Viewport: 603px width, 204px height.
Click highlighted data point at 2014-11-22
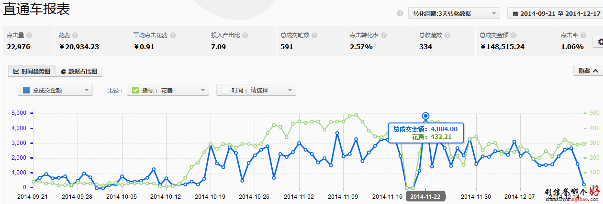(425, 116)
